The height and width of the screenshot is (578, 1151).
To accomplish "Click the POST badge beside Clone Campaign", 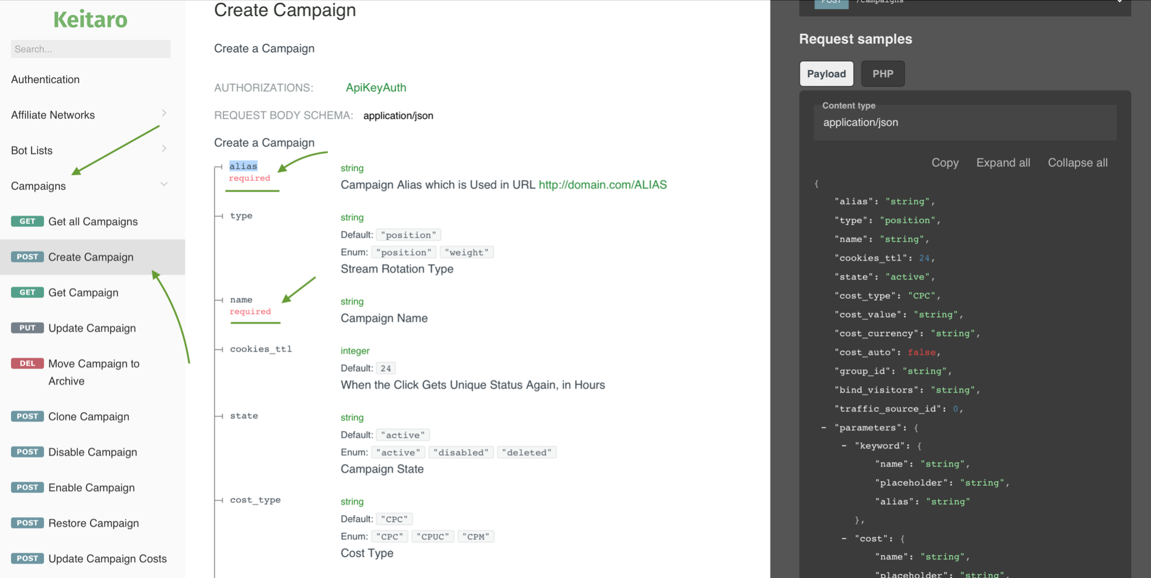I will point(27,416).
